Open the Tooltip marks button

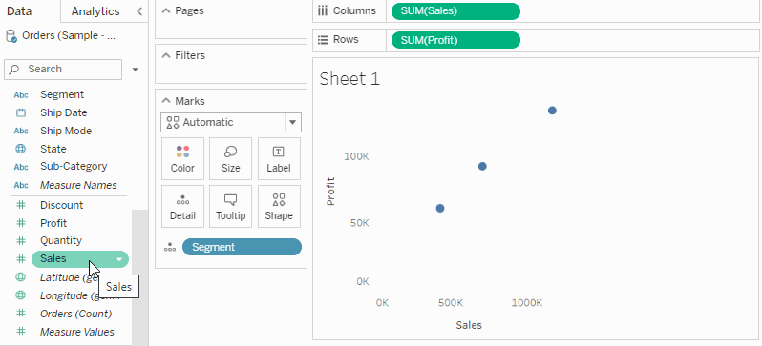coord(231,206)
